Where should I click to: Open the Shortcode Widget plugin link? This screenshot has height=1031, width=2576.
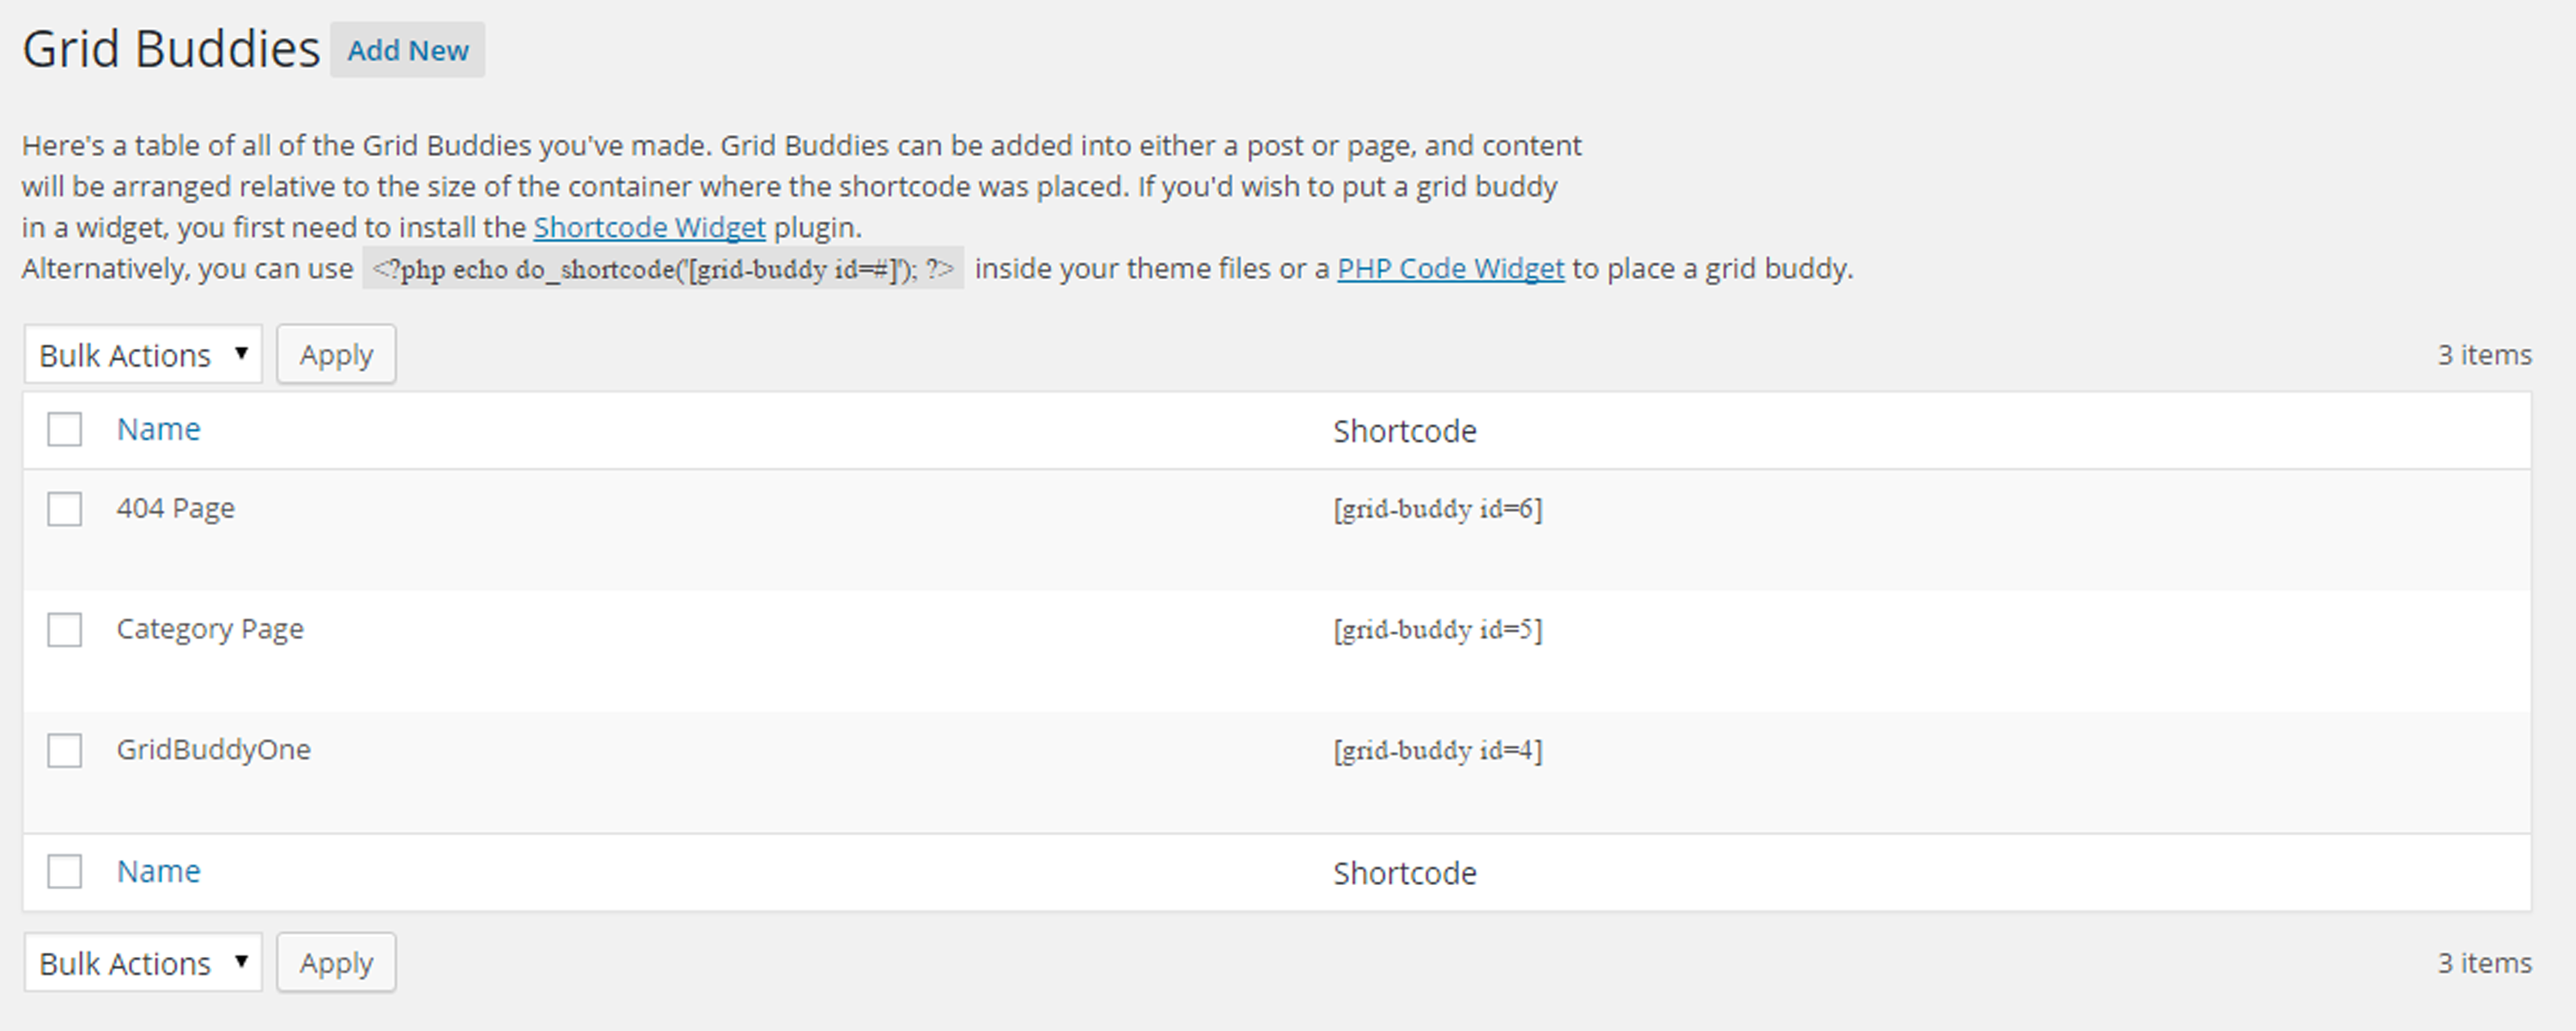(x=649, y=229)
